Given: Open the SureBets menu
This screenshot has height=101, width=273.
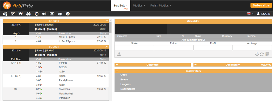Looking at the screenshot, I should click(120, 6).
